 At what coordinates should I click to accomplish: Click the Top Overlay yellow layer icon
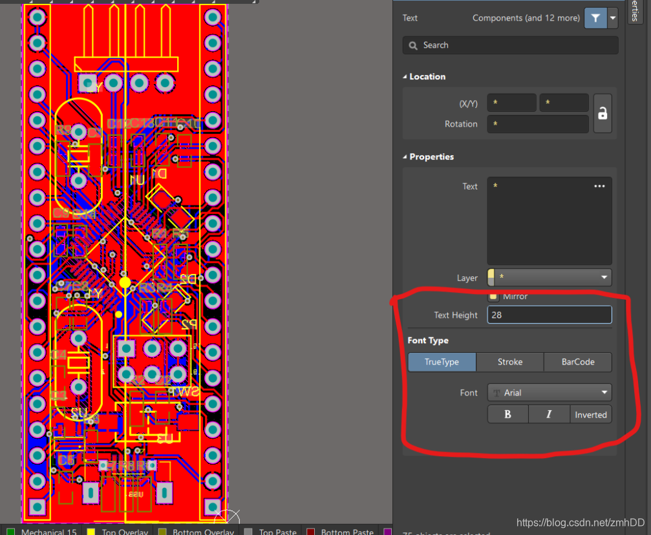[x=91, y=532]
